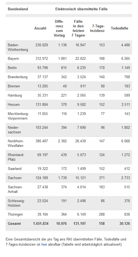Click the 7-Tage-Inzidenz column header
This screenshot has width=138, height=257.
pyautogui.click(x=97, y=28)
